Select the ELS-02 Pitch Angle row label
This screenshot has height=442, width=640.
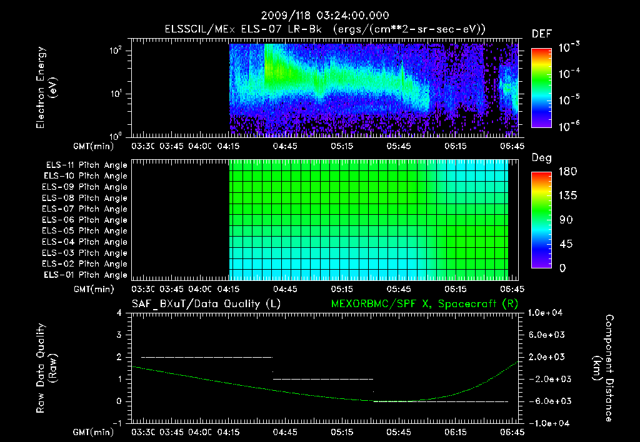point(85,264)
